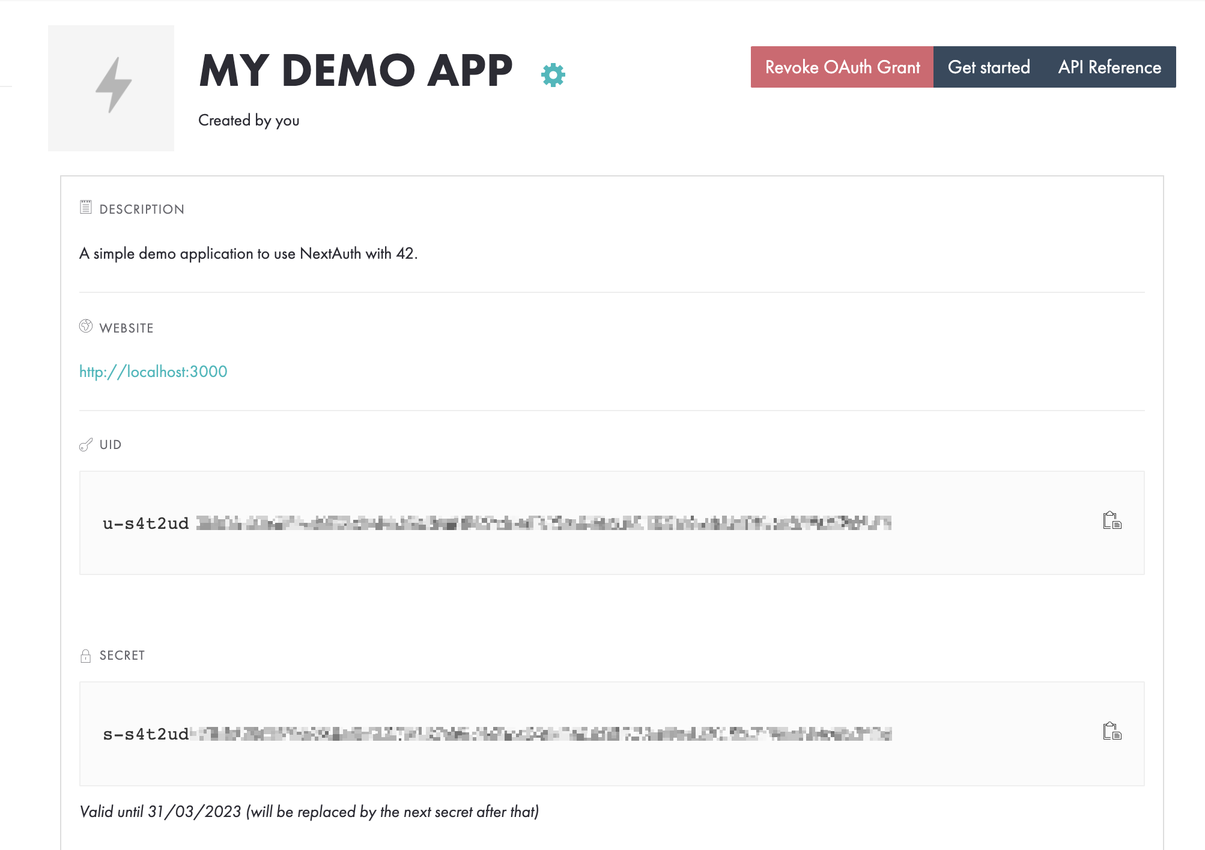This screenshot has width=1205, height=850.
Task: Click the Description notepad icon
Action: coord(86,208)
